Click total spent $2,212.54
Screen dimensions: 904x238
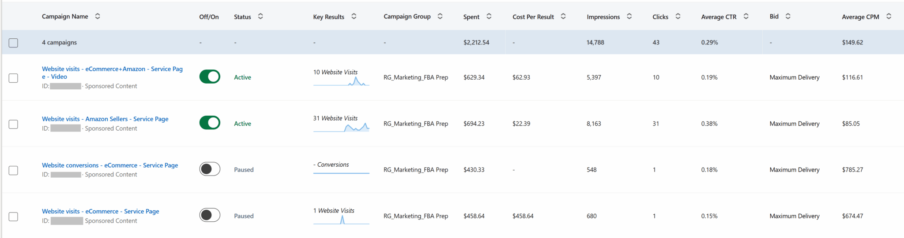point(476,42)
